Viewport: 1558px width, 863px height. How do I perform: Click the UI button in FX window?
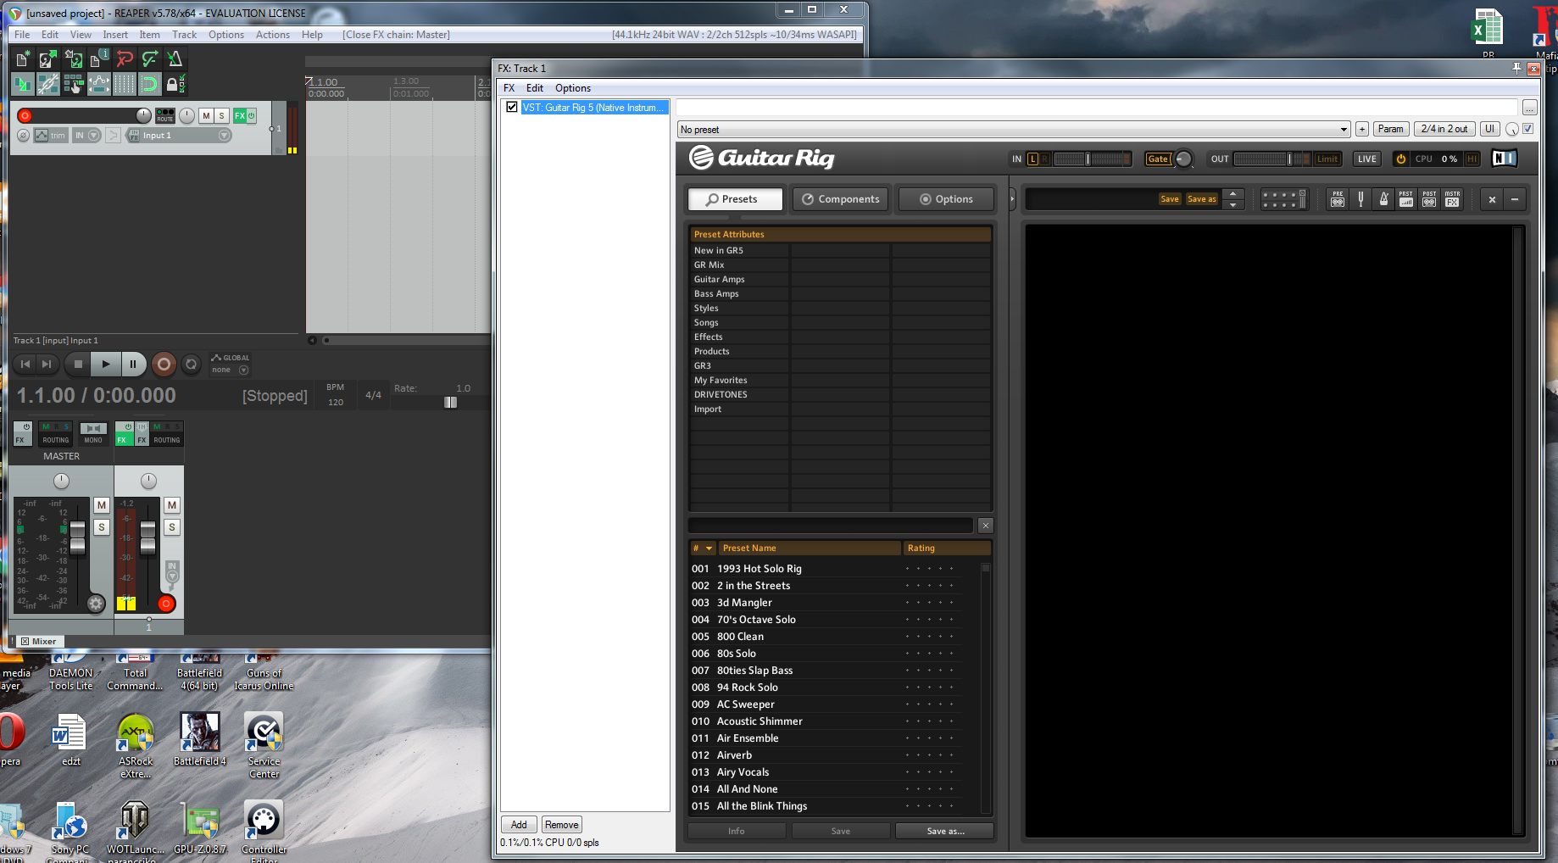[x=1489, y=129]
